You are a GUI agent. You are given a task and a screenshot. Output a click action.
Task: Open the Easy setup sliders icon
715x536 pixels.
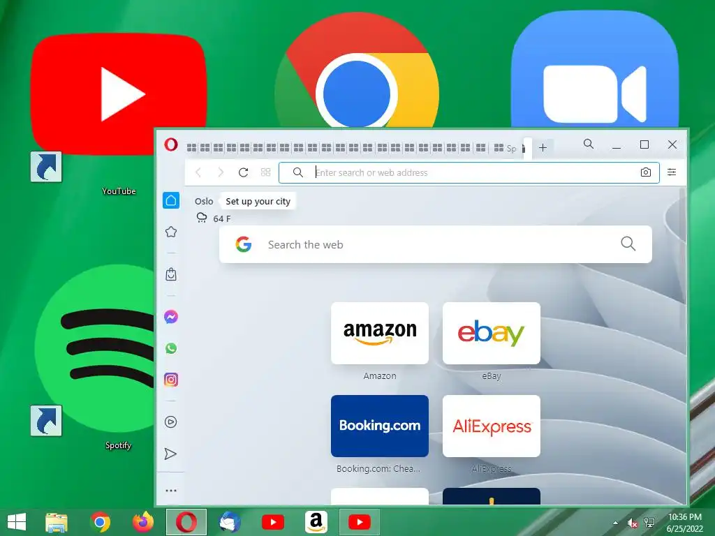672,172
